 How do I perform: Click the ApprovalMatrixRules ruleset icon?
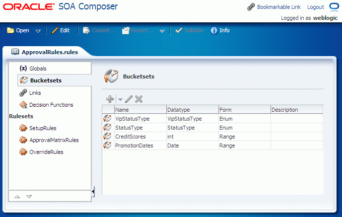pos(23,140)
